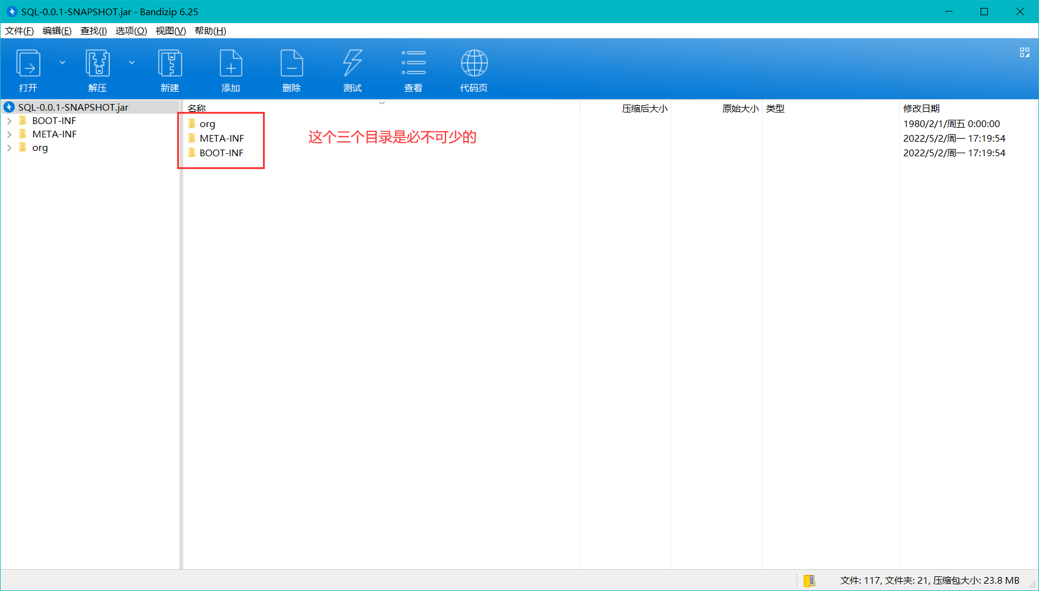The height and width of the screenshot is (591, 1039).
Task: Click the archive icon in status bar
Action: [x=809, y=581]
